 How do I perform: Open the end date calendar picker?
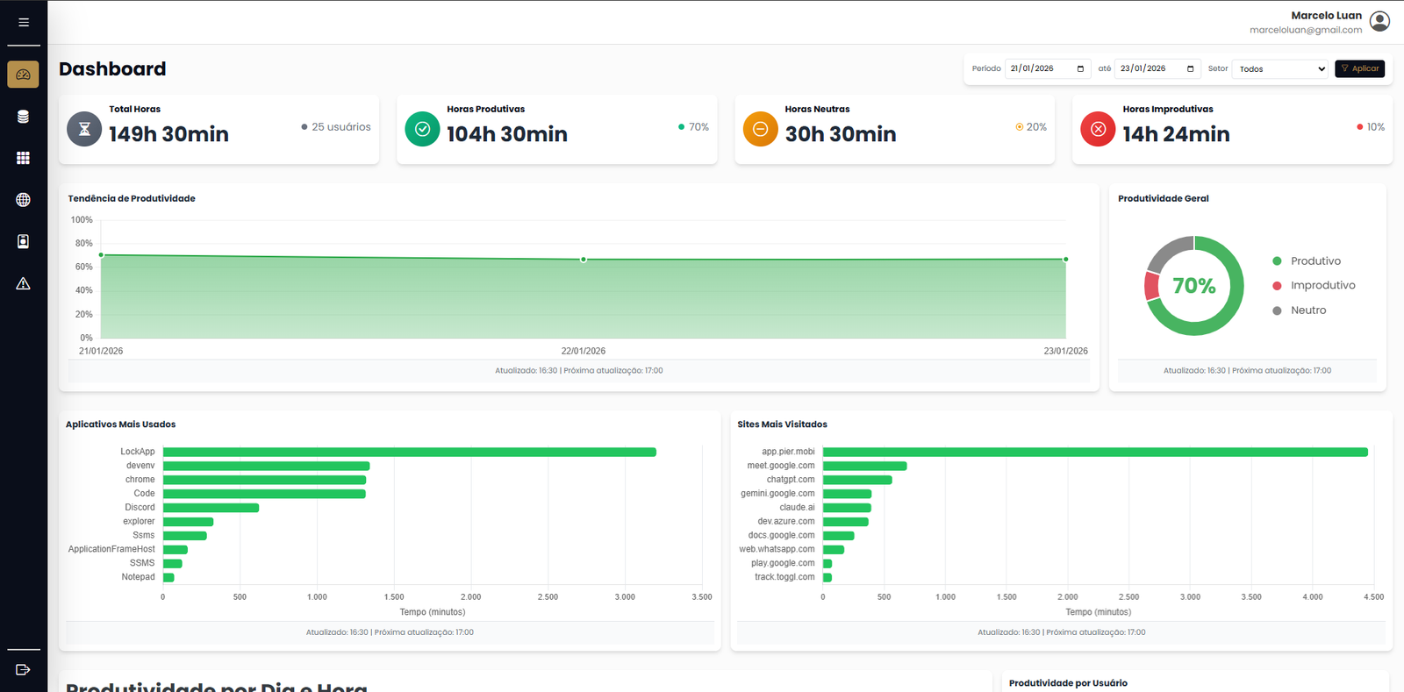(1190, 68)
